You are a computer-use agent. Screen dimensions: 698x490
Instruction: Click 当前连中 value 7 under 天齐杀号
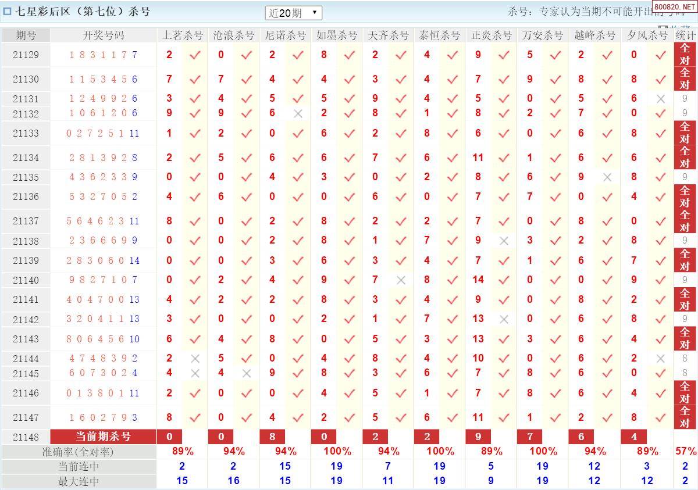click(x=388, y=466)
